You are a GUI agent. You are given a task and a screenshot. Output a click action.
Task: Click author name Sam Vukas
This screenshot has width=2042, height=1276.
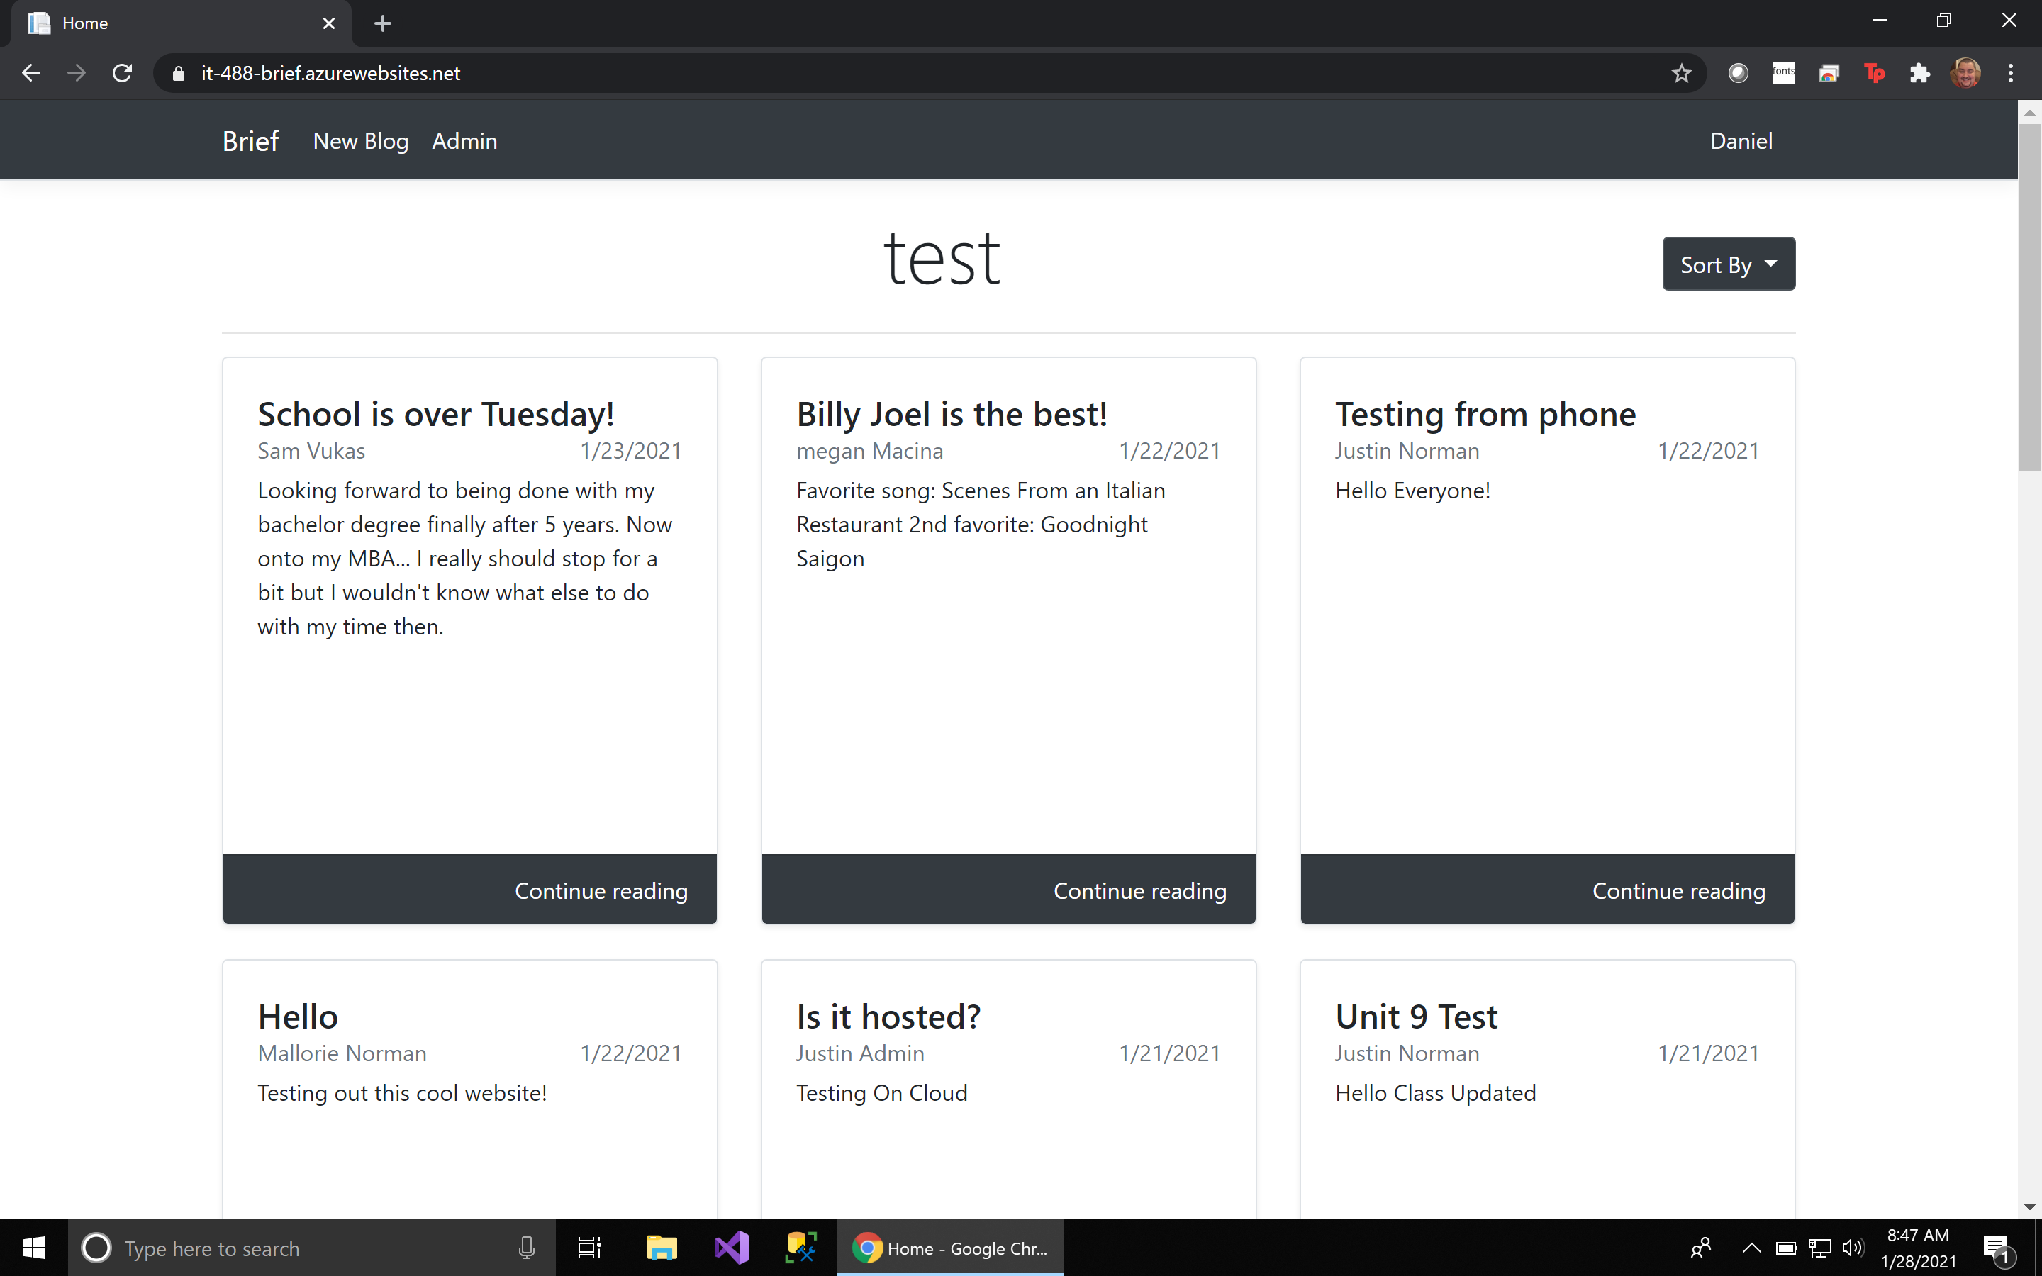pos(311,451)
